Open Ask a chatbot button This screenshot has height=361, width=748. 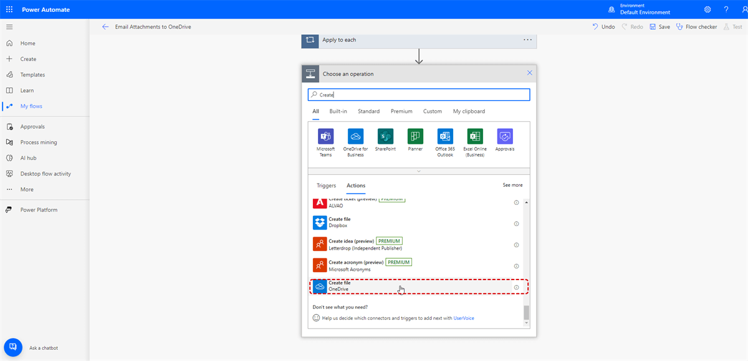click(x=13, y=347)
